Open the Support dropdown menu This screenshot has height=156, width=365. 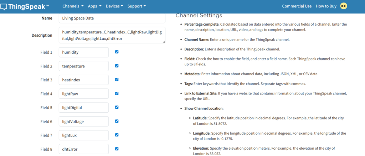tap(137, 6)
